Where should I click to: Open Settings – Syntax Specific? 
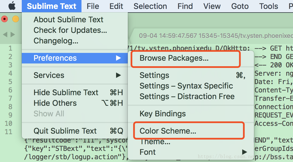click(191, 86)
